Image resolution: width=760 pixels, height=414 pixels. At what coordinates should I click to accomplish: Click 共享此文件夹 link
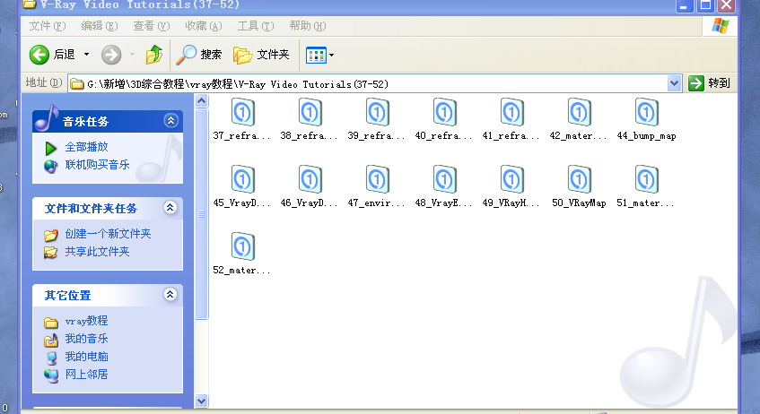pyautogui.click(x=97, y=252)
